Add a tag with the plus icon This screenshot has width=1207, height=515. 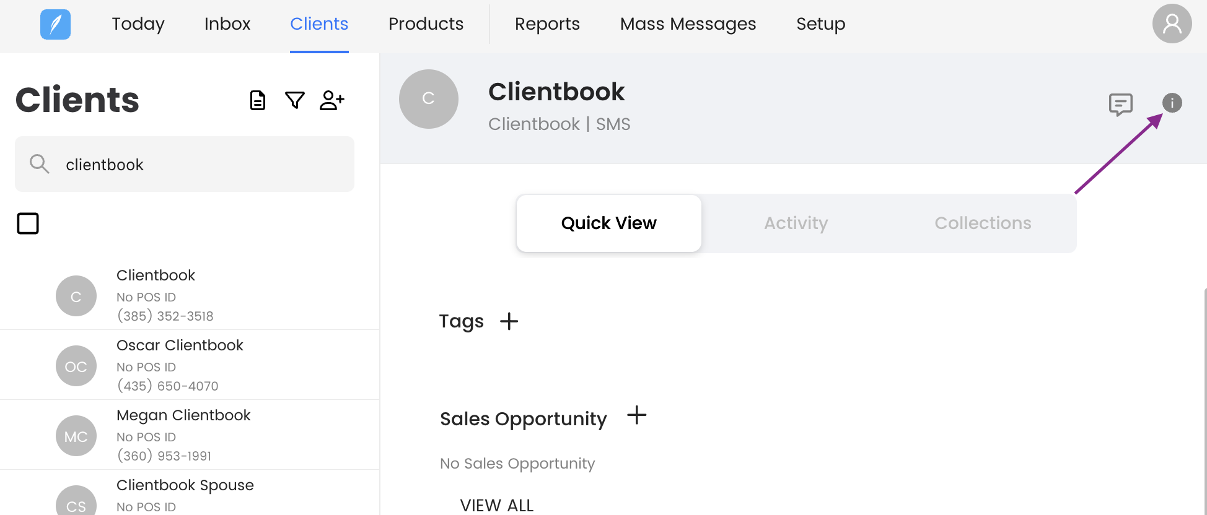point(509,321)
